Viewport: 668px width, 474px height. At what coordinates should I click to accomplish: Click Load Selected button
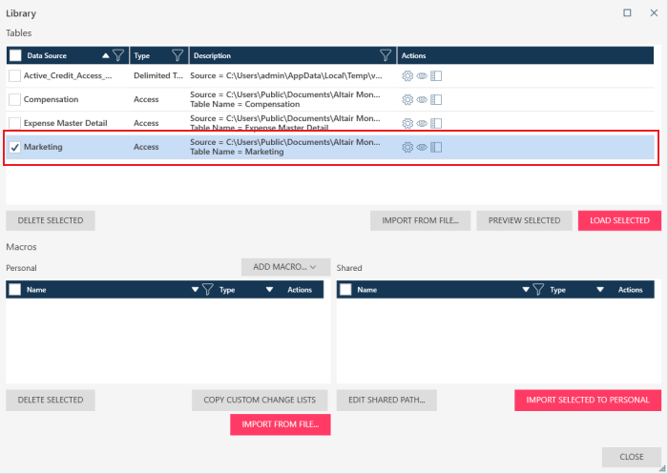[x=619, y=220]
